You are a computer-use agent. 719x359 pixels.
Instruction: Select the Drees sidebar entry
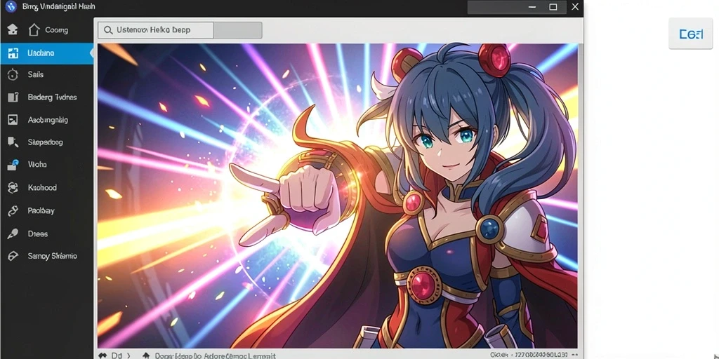46,233
